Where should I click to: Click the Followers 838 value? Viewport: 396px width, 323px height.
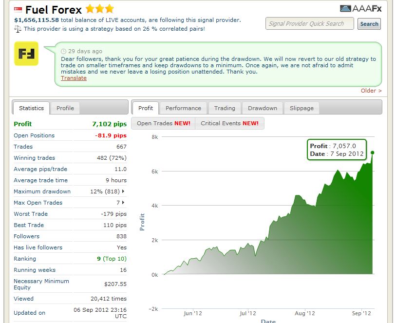coord(121,236)
